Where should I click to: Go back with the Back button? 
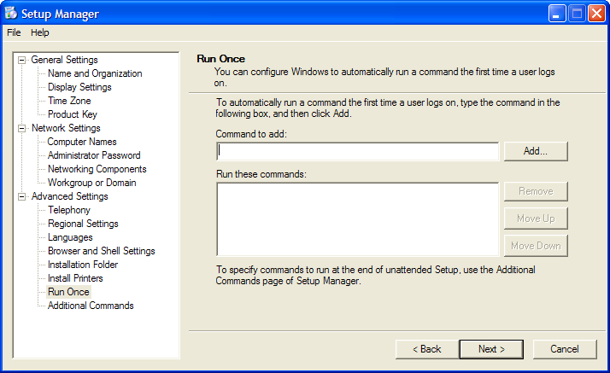[427, 349]
